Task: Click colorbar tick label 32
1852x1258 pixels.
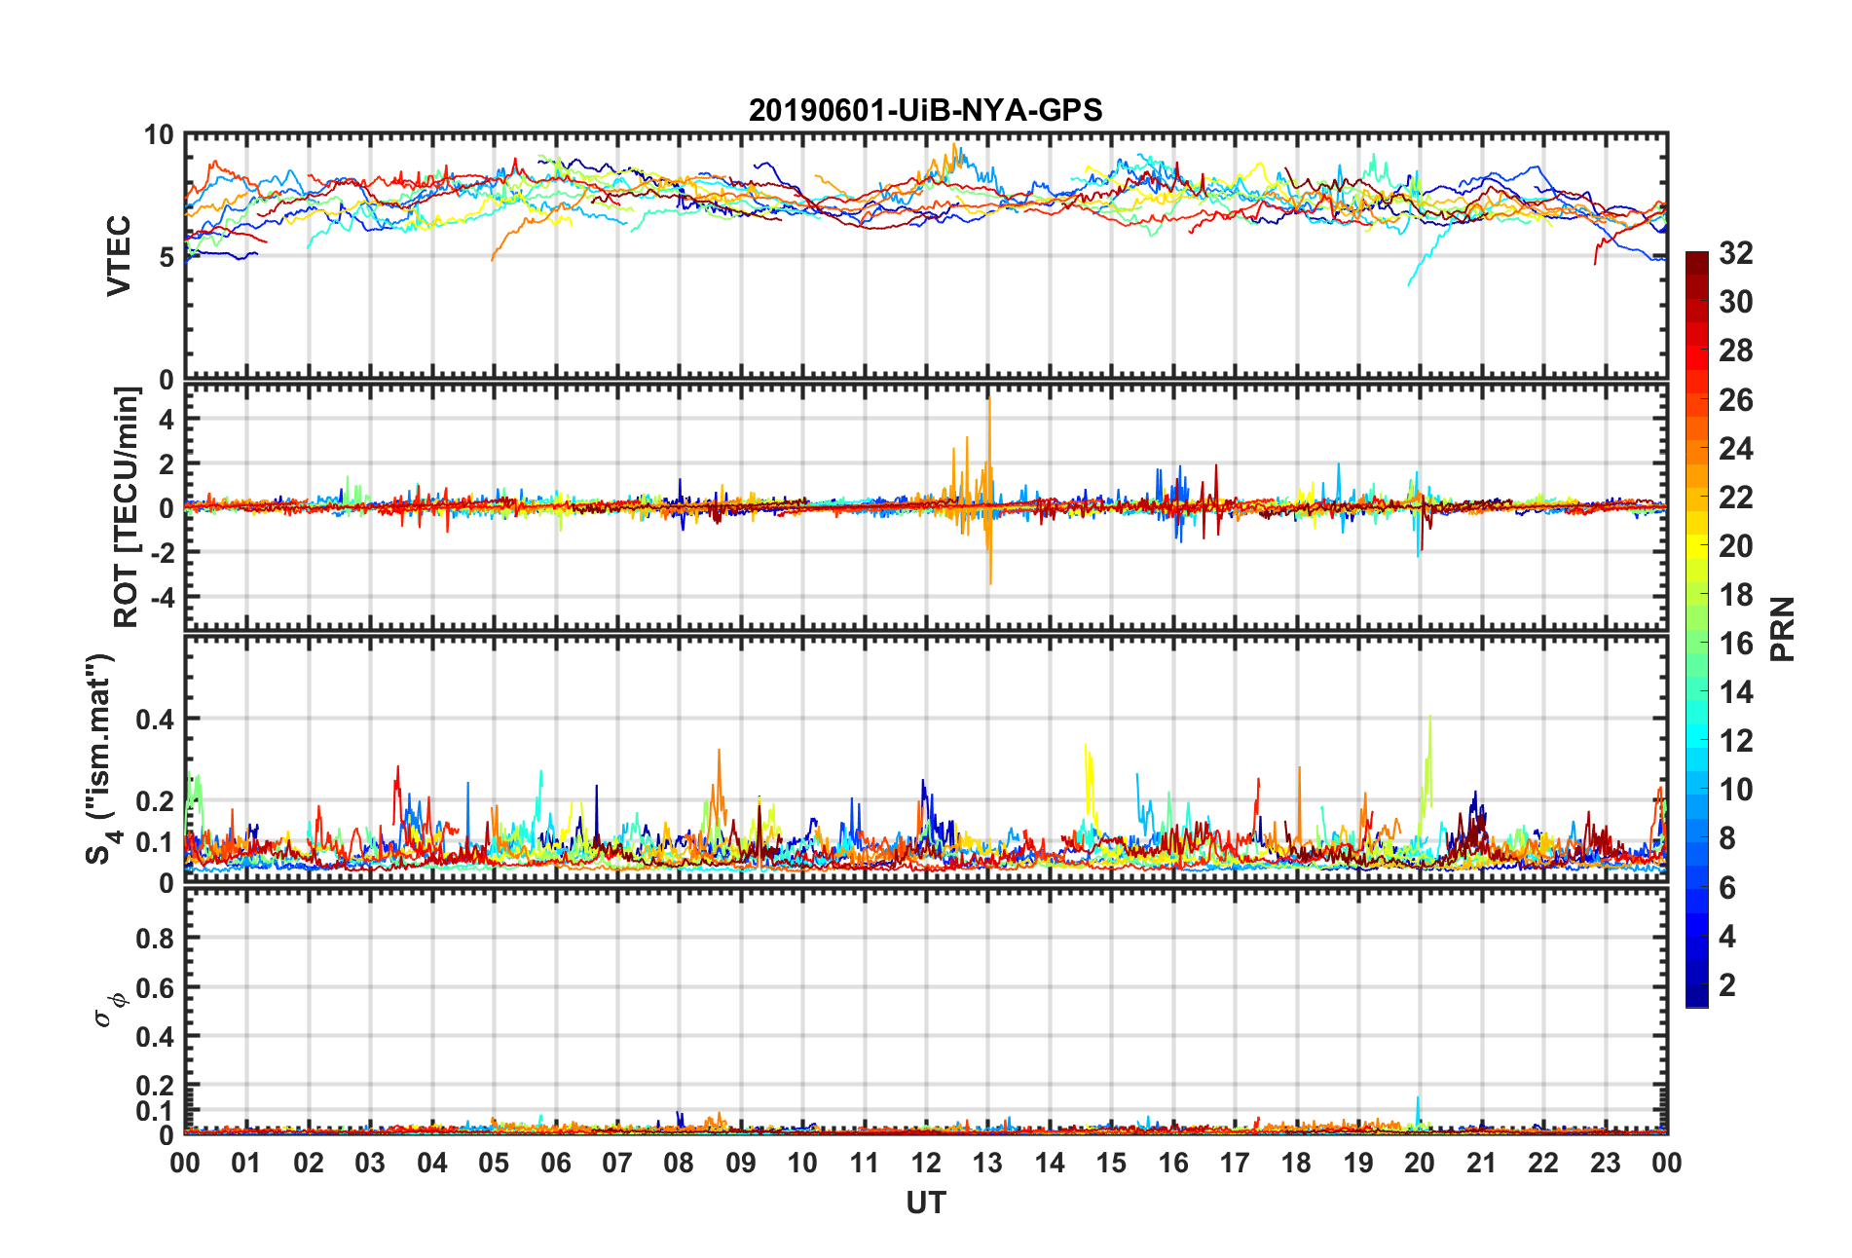Action: click(1736, 253)
